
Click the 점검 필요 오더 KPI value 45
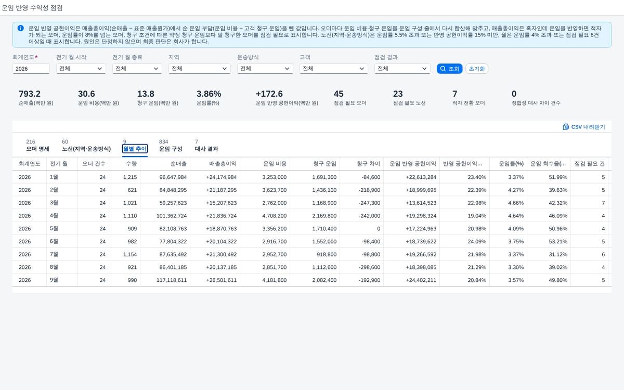click(339, 94)
